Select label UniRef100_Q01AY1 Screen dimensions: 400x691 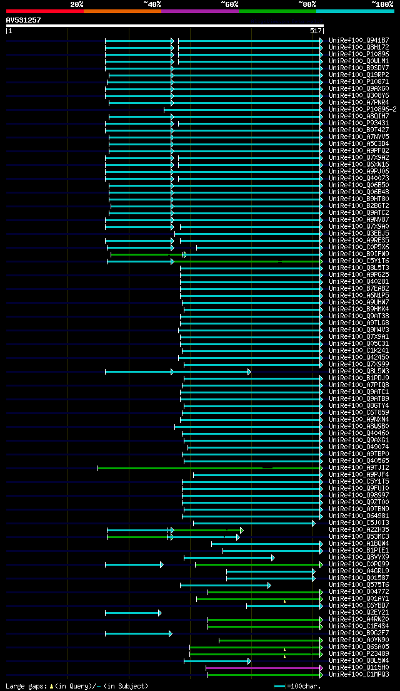(359, 599)
